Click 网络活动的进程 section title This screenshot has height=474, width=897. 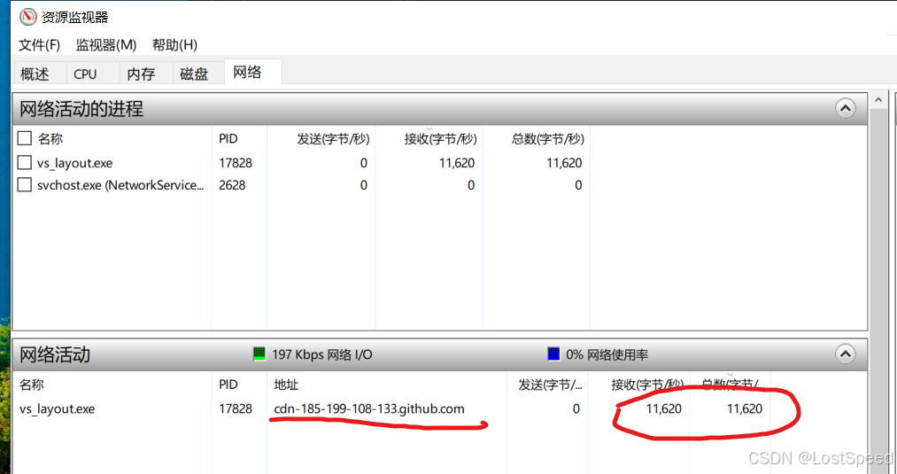(81, 108)
